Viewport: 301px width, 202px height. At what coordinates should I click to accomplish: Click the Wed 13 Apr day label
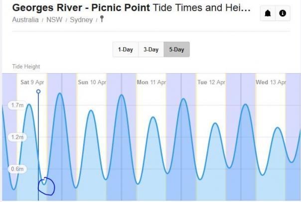(271, 82)
